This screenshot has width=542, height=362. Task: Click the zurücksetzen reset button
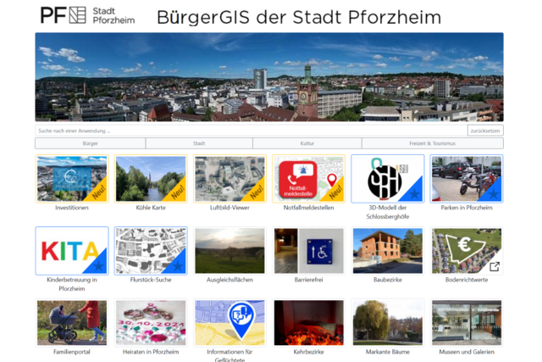[x=485, y=131]
